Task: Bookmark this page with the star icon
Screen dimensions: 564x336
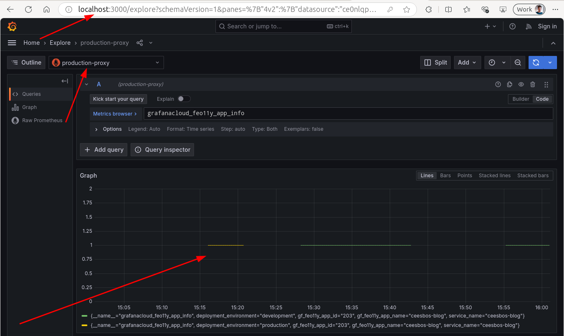Action: (x=407, y=9)
